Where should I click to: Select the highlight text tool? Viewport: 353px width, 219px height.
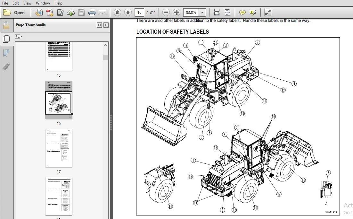pos(253,13)
